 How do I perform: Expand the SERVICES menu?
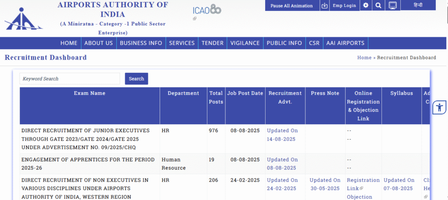point(182,43)
